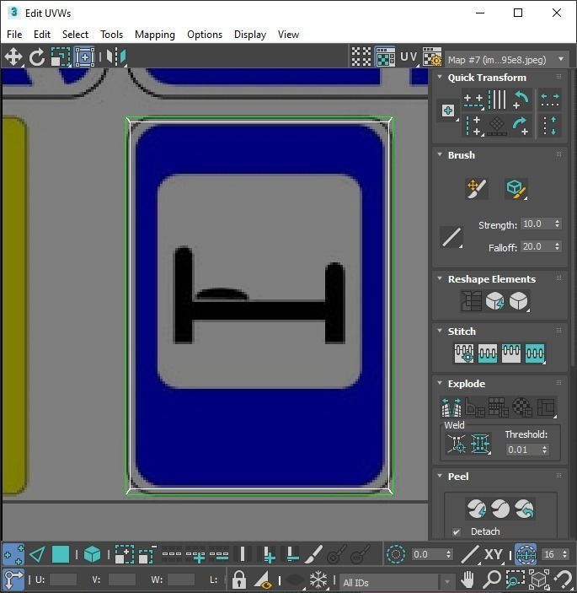
Task: Click the Quick Peel icon
Action: 477,509
